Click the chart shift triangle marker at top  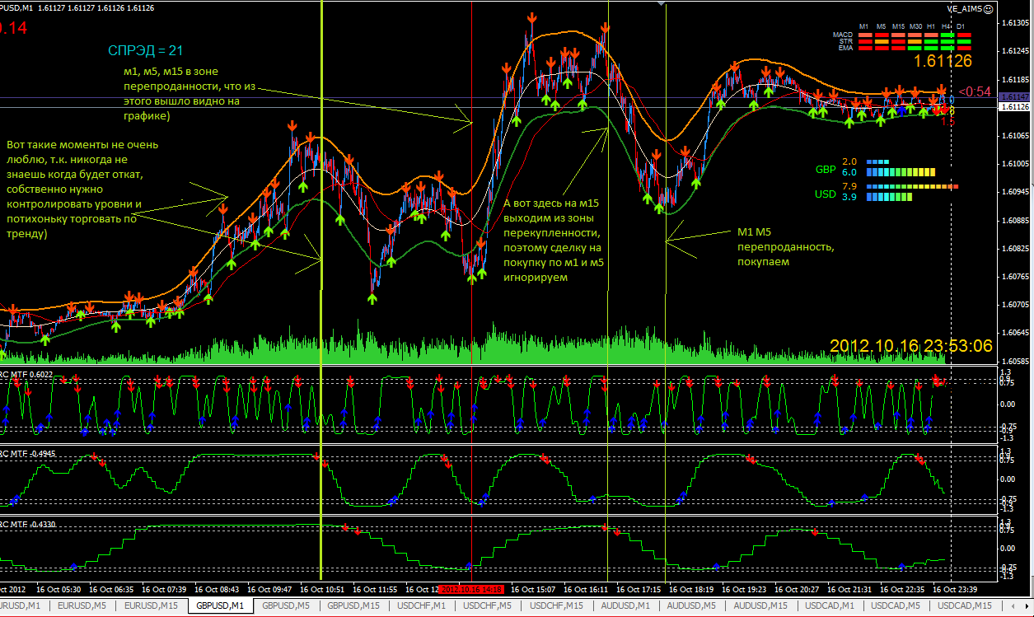click(x=662, y=4)
